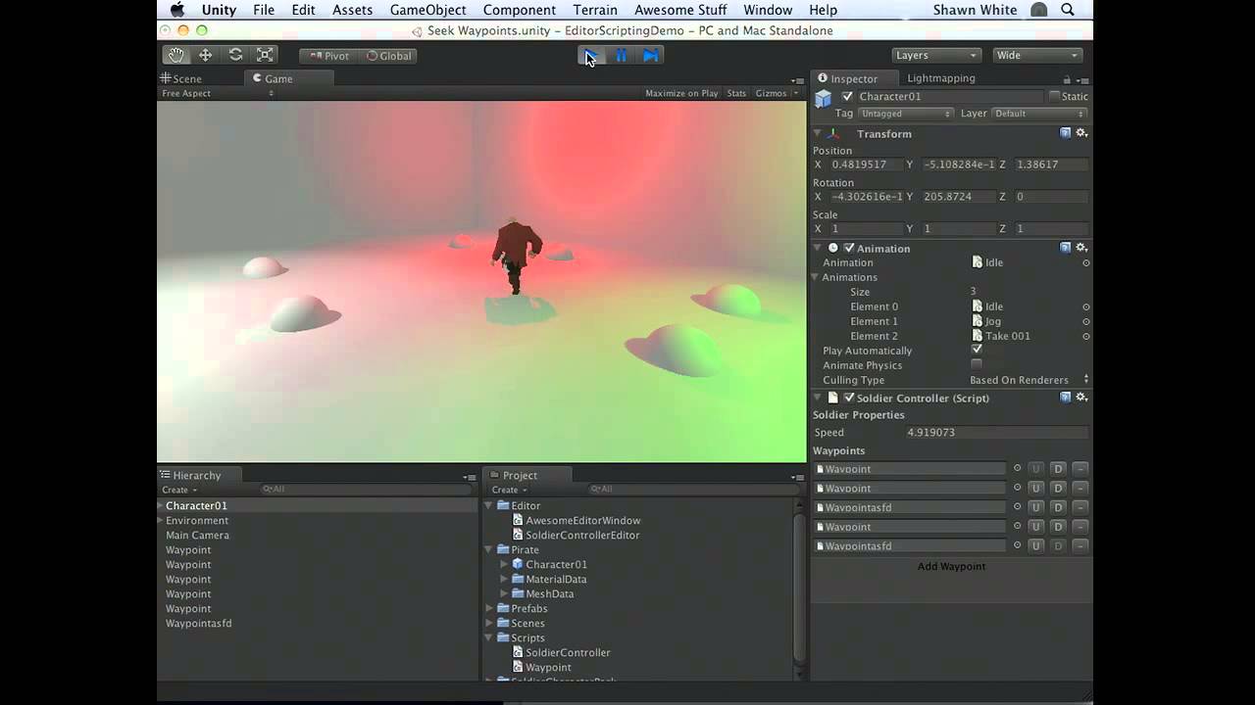Click the Inspector lock icon
This screenshot has width=1255, height=705.
(1067, 79)
